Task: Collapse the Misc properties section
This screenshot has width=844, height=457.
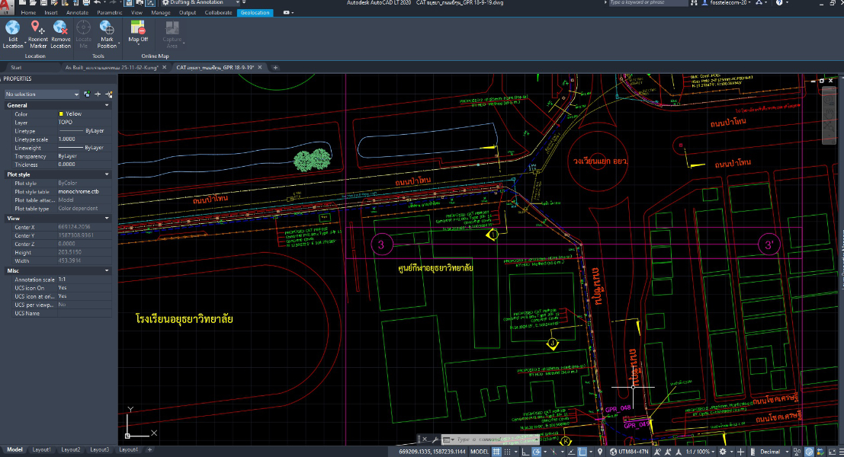Action: 107,271
